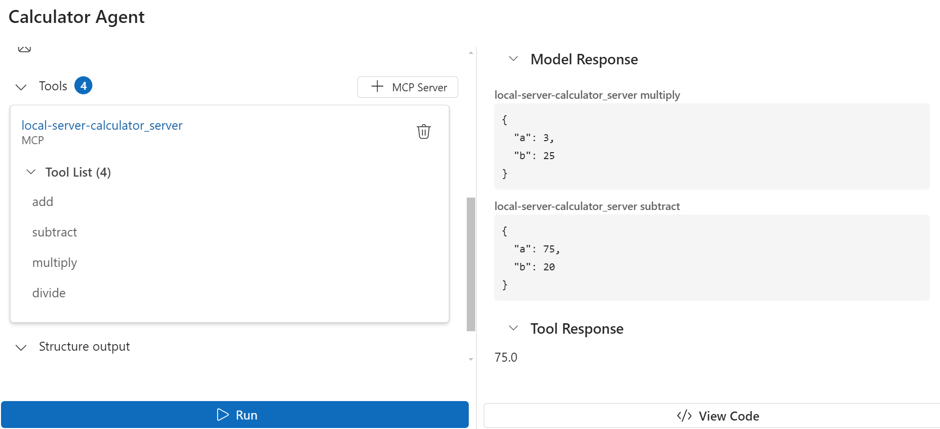940x429 pixels.
Task: Collapse the Tool Response section chevron
Action: (x=513, y=328)
